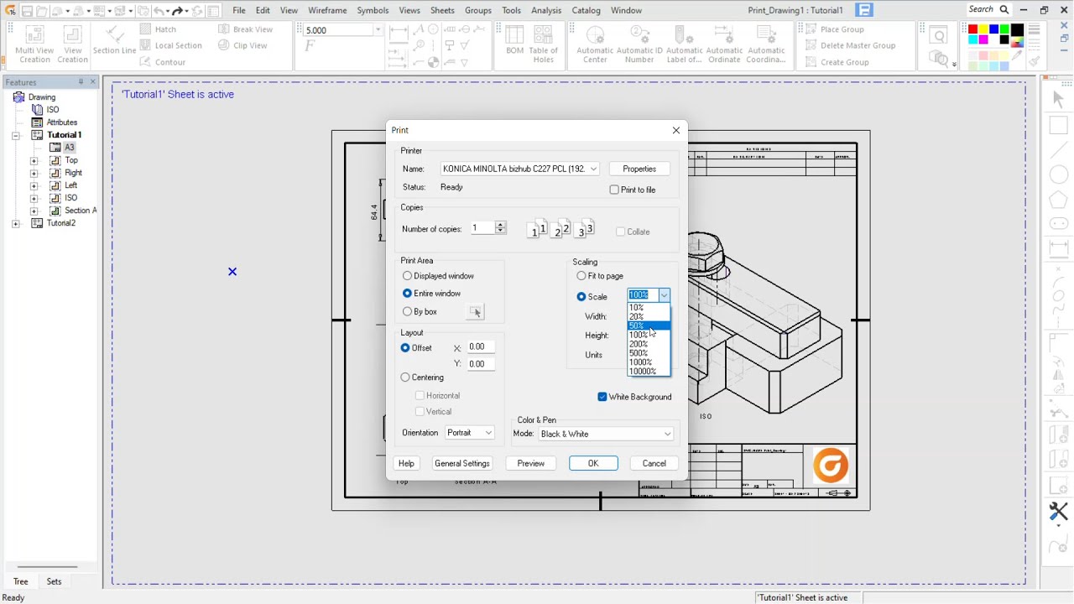Viewport: 1074px width, 604px height.
Task: Click the Search magnifier icon
Action: pos(1004,10)
